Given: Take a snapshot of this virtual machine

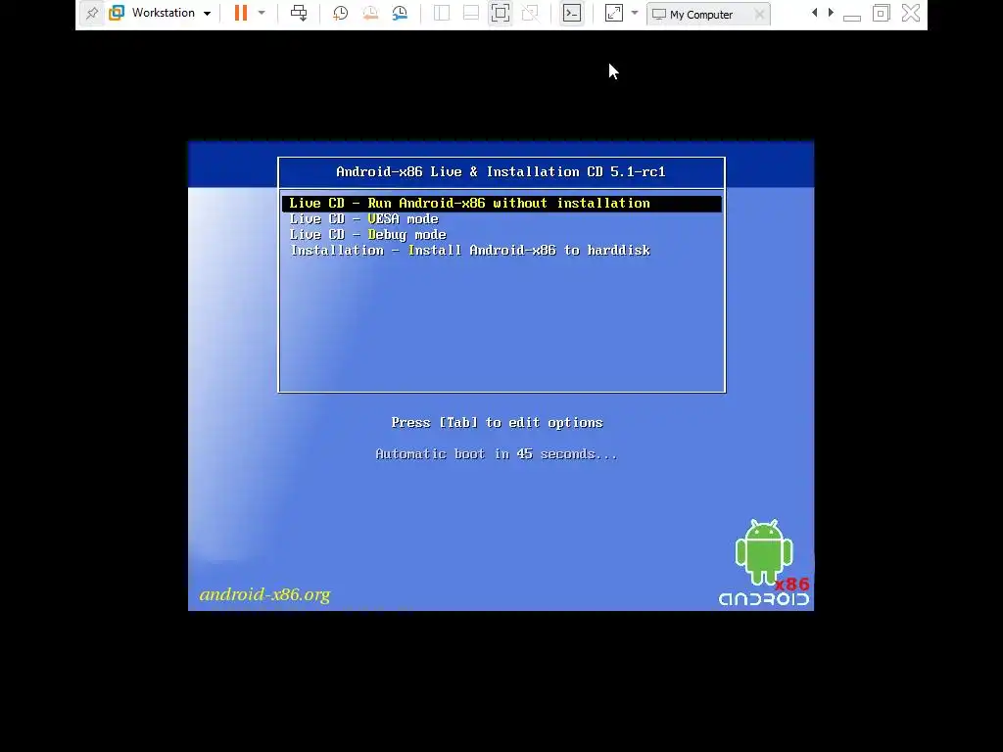Looking at the screenshot, I should (340, 13).
